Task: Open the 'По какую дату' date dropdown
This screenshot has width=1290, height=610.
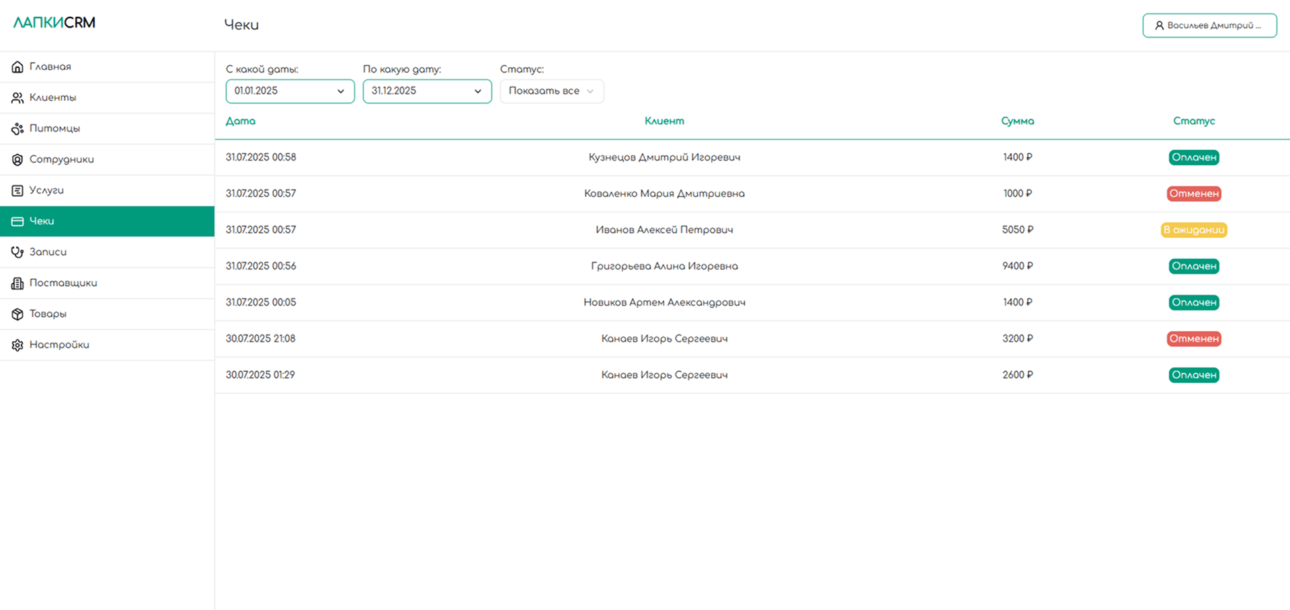Action: point(427,91)
